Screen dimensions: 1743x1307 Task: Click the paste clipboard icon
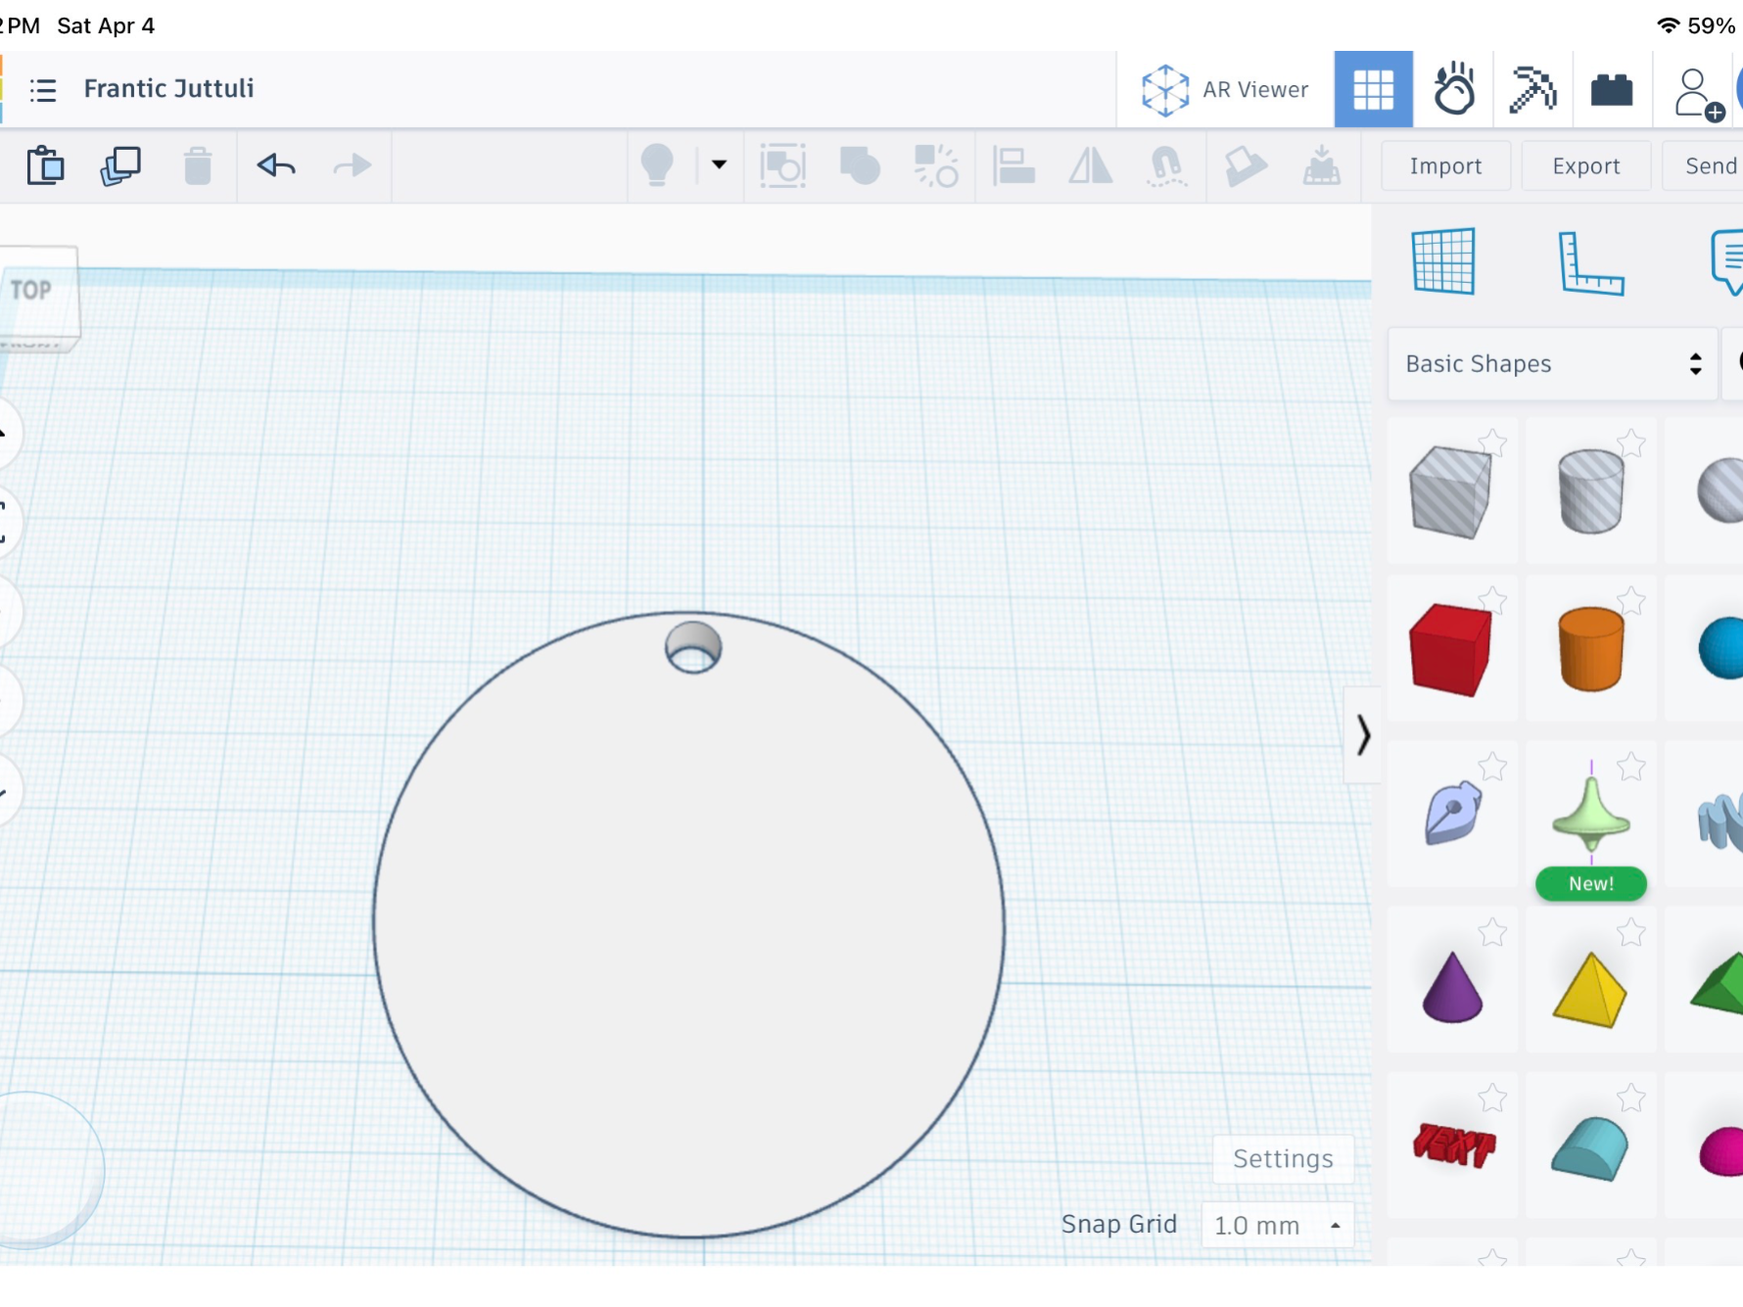tap(45, 165)
